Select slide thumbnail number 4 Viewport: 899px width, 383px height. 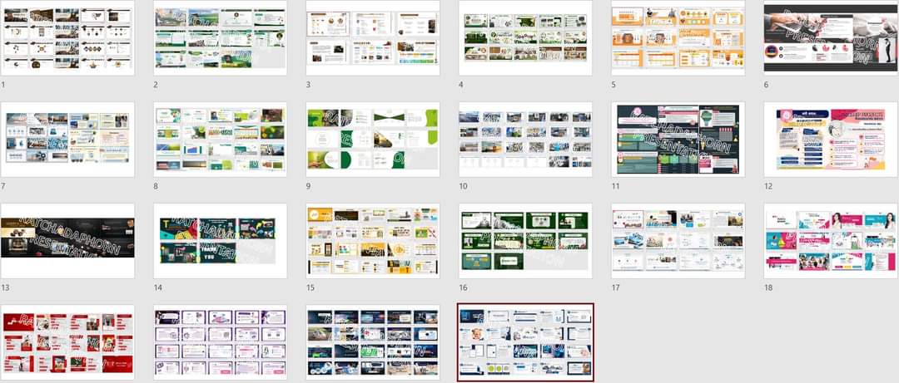(x=525, y=37)
